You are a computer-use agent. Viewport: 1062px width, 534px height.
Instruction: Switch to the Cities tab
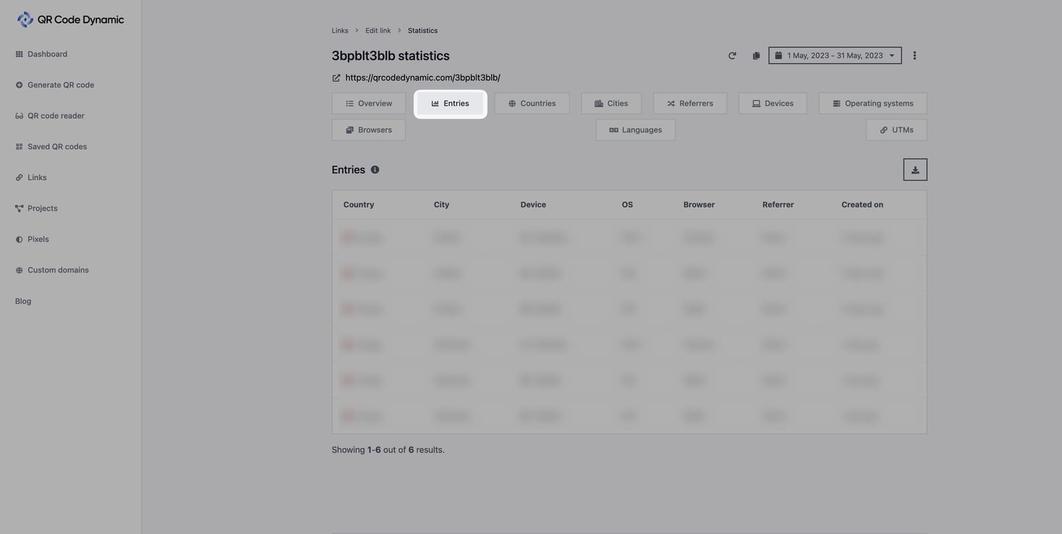(x=611, y=103)
